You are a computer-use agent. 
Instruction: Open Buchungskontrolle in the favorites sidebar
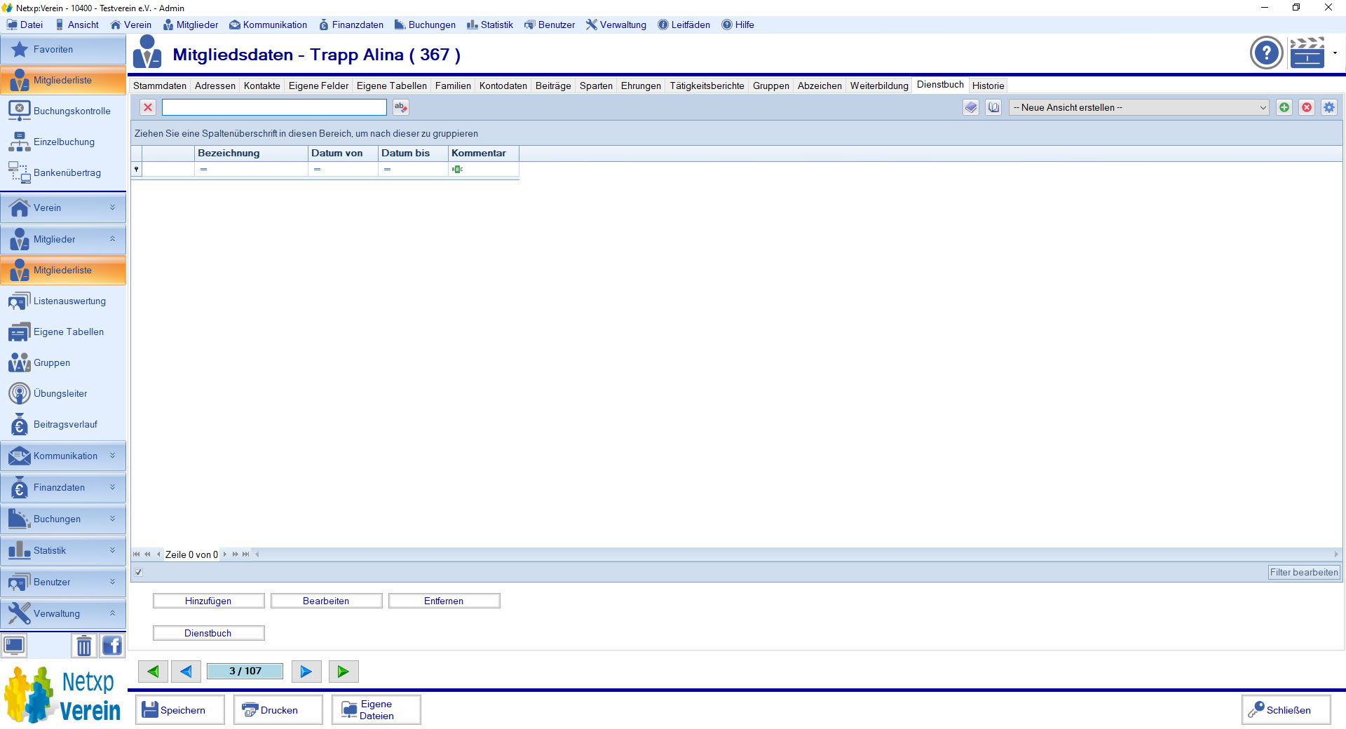point(63,111)
